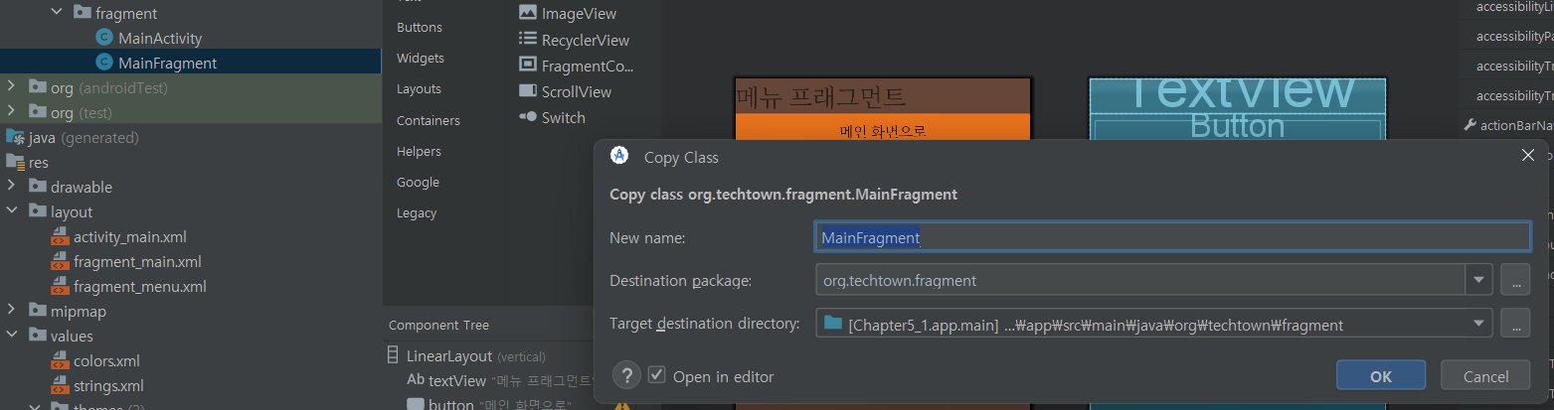This screenshot has height=410, width=1554.
Task: Open activity_main.xml layout file
Action: 129,236
